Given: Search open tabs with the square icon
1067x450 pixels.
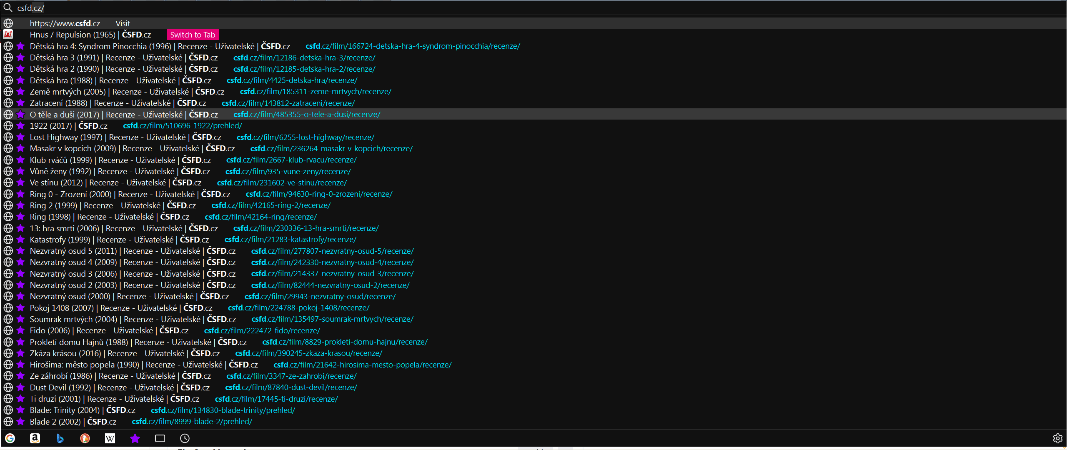Looking at the screenshot, I should 160,438.
